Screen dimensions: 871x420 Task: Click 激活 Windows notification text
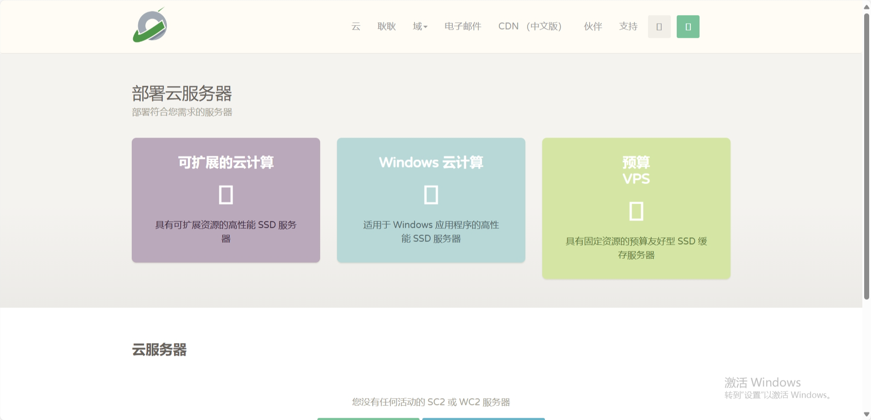[x=762, y=382]
